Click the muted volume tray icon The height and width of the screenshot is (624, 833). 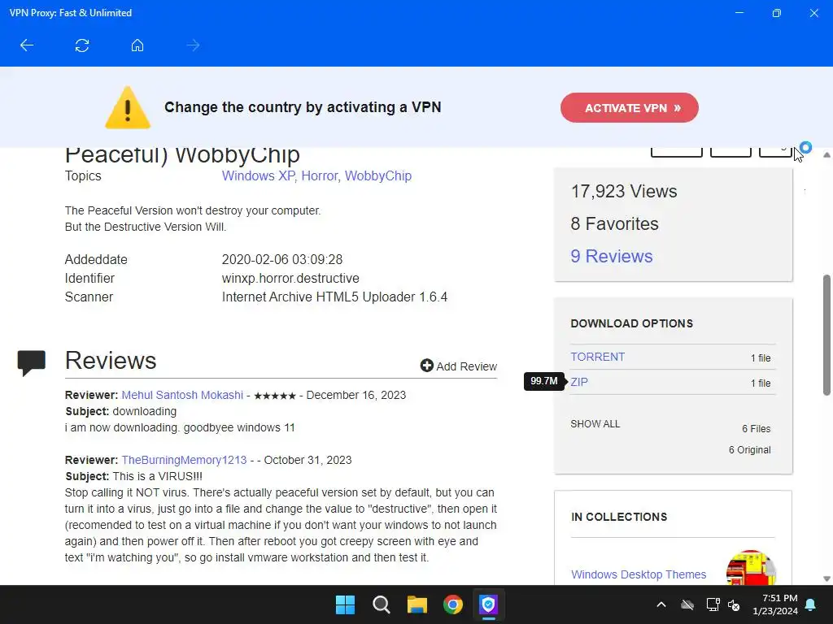pyautogui.click(x=734, y=604)
